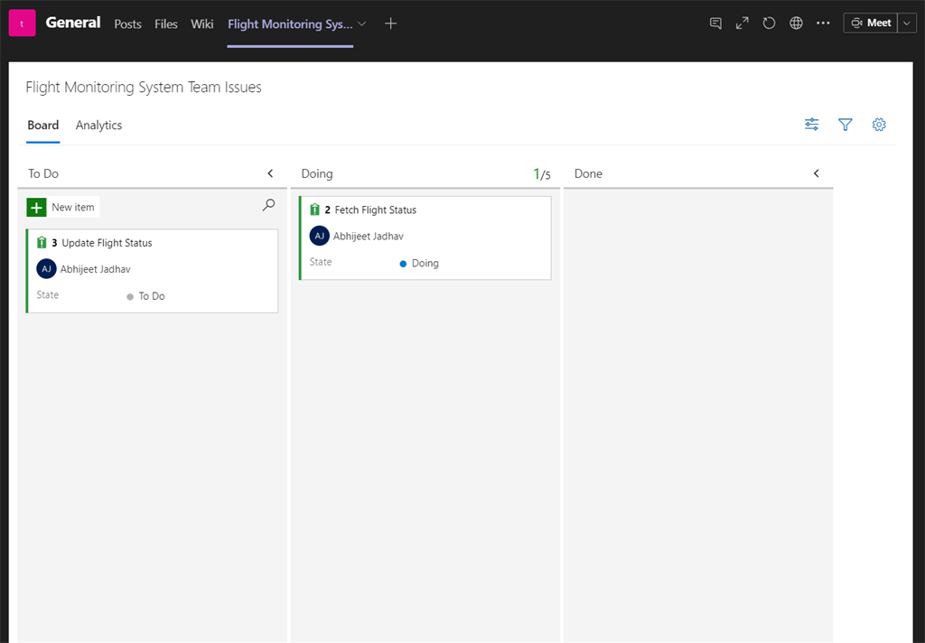This screenshot has width=925, height=643.
Task: Open the Files tab
Action: 166,24
